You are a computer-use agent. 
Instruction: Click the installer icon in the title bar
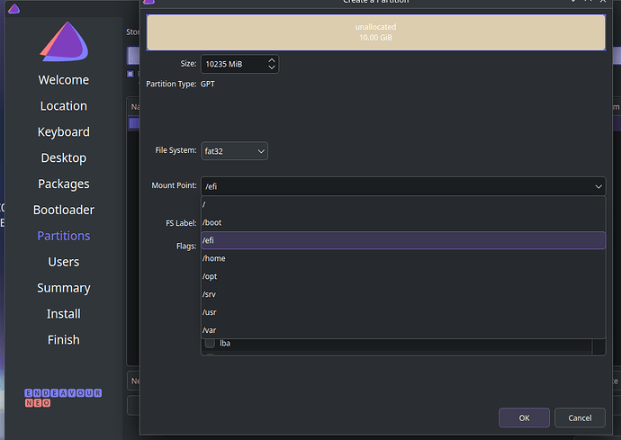(13, 8)
